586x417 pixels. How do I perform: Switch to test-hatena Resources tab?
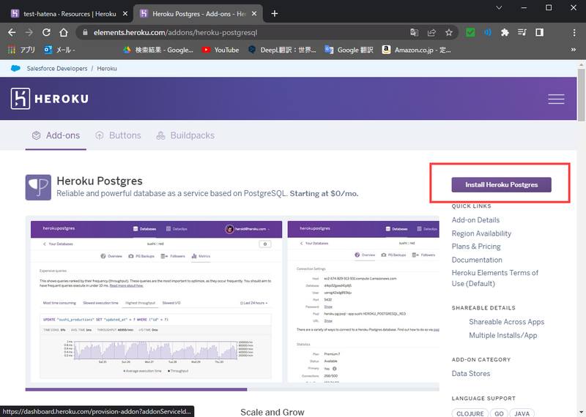(69, 14)
